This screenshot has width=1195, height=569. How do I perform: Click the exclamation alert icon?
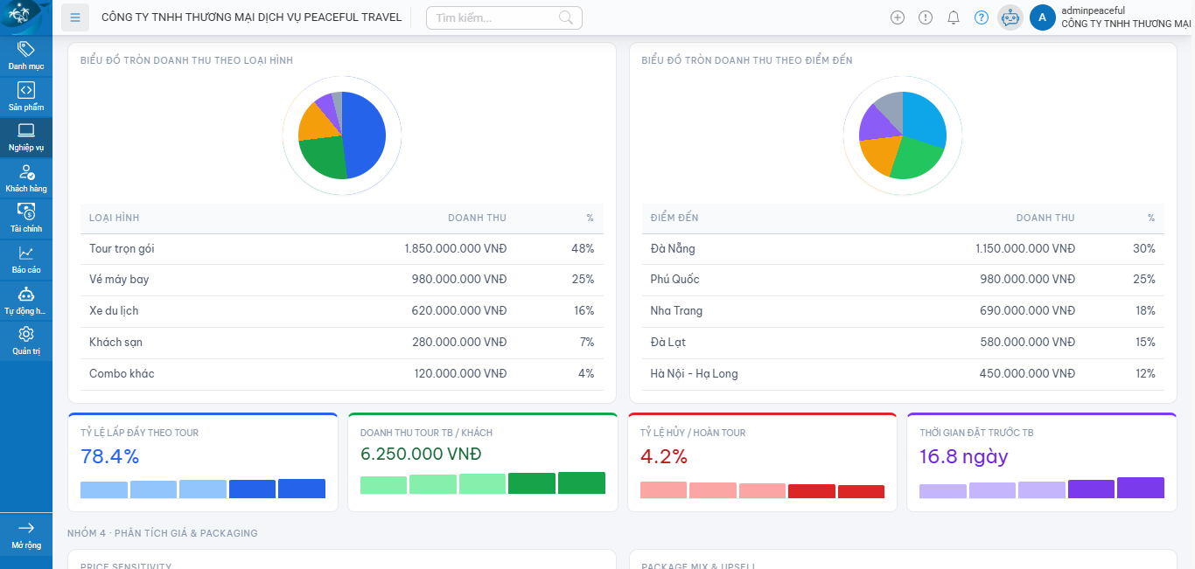point(926,17)
